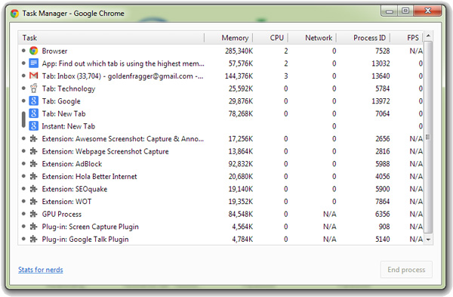This screenshot has width=453, height=297.
Task: Select 'Extension: AdBlock' row text
Action: tap(72, 164)
